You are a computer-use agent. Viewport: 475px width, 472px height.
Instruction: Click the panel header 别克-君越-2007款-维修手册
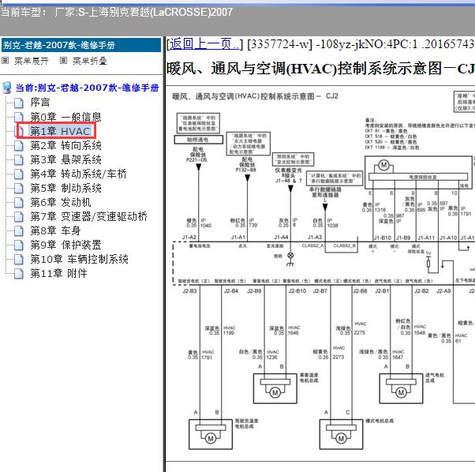coord(81,45)
